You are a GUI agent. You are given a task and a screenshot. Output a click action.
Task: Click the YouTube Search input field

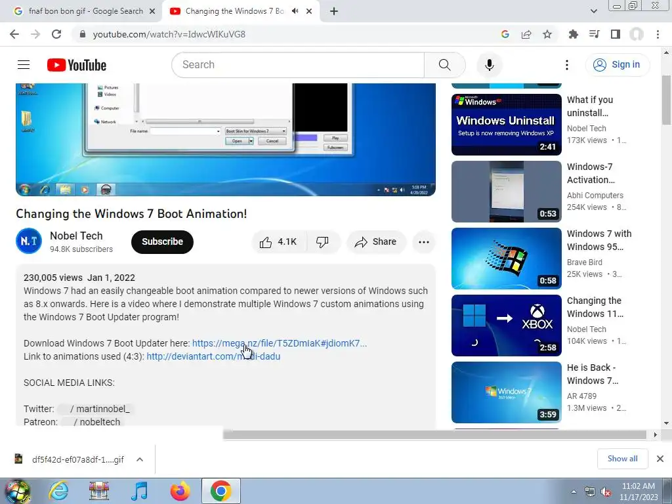coord(298,65)
